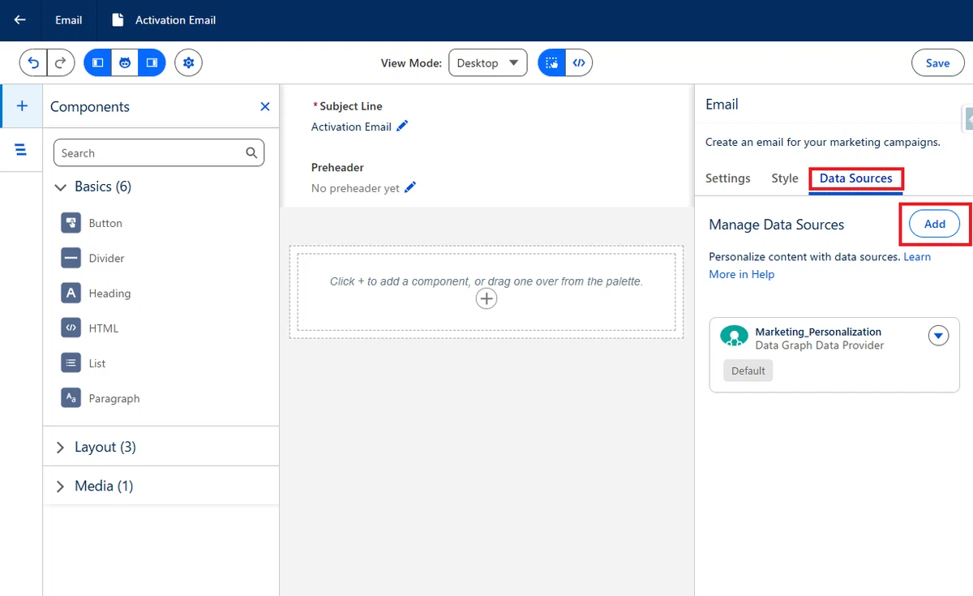The height and width of the screenshot is (596, 973).
Task: Open the structure list sidebar icon
Action: pyautogui.click(x=21, y=149)
